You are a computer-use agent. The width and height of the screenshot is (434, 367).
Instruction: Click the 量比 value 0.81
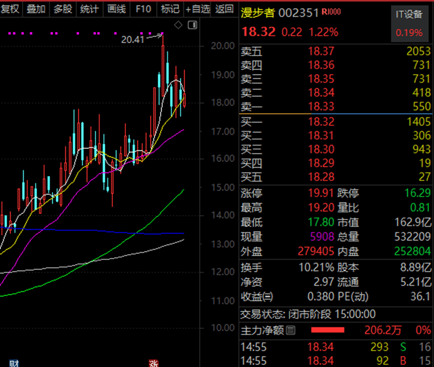[420, 208]
